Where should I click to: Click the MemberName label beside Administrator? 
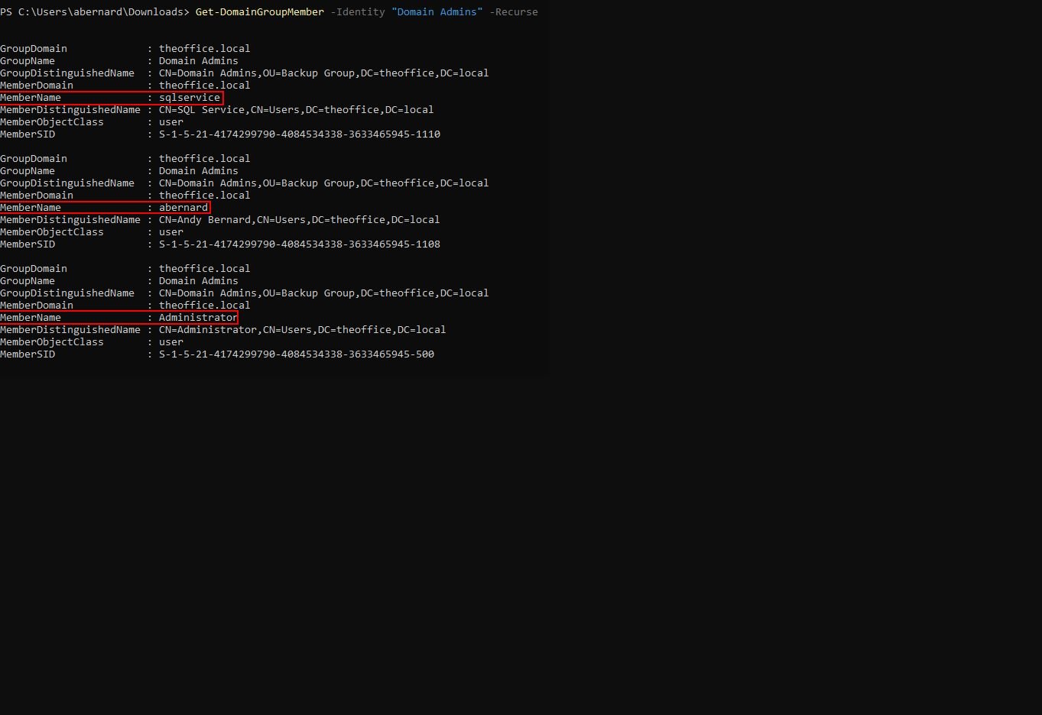click(x=31, y=318)
